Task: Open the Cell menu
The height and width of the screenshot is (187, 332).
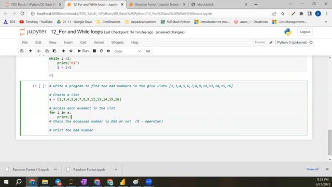Action: tap(83, 43)
